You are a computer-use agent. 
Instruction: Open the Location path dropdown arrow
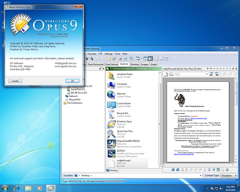point(200,175)
